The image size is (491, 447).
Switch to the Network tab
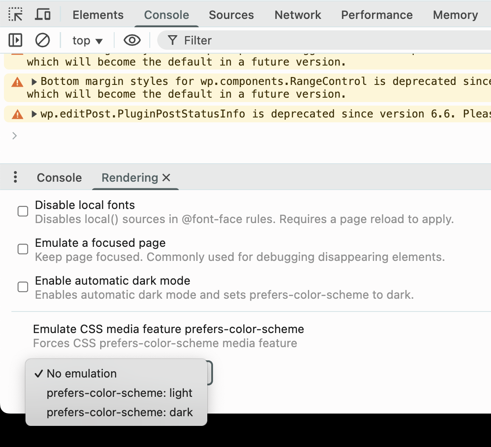(298, 15)
